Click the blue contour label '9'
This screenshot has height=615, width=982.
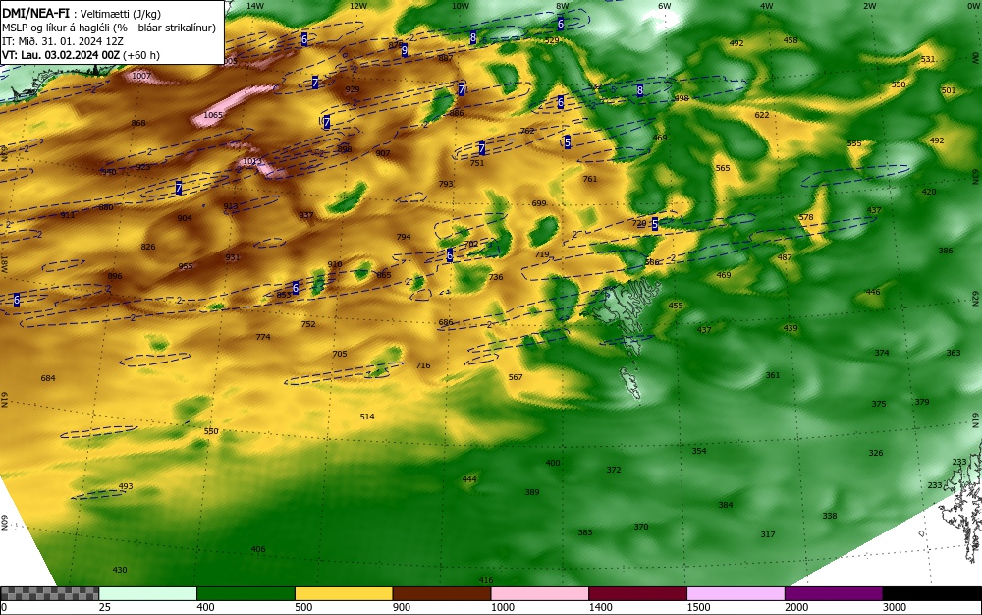pos(405,50)
